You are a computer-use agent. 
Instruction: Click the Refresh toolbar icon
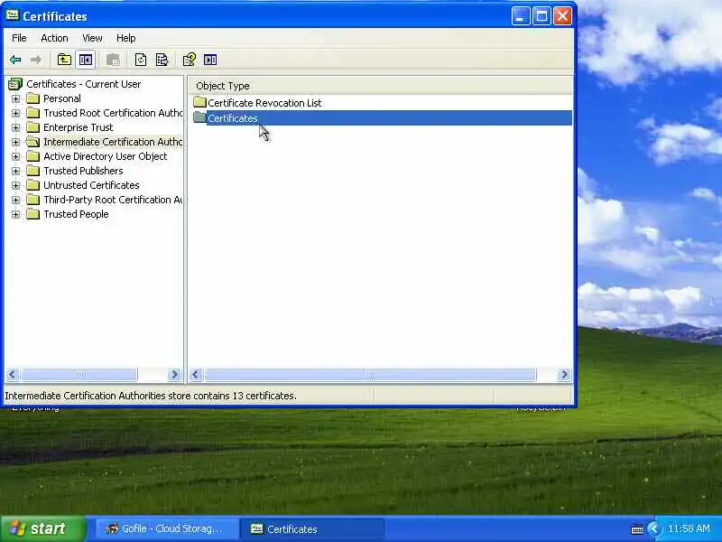(x=141, y=60)
